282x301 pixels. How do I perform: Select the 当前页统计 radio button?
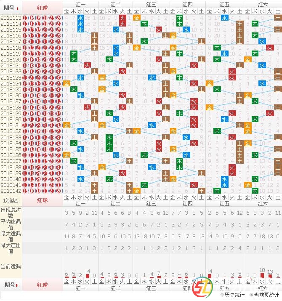251,295
